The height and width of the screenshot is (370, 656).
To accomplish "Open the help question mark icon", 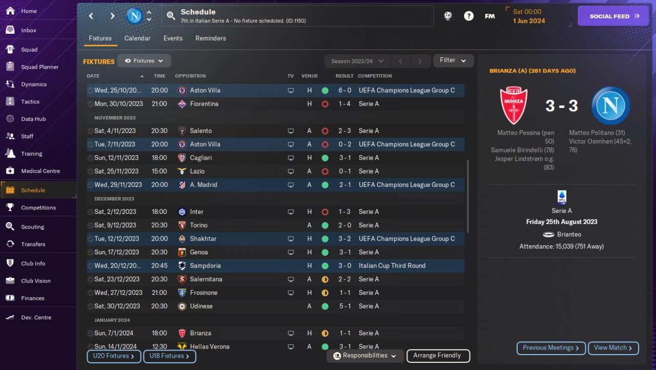I will coord(468,16).
